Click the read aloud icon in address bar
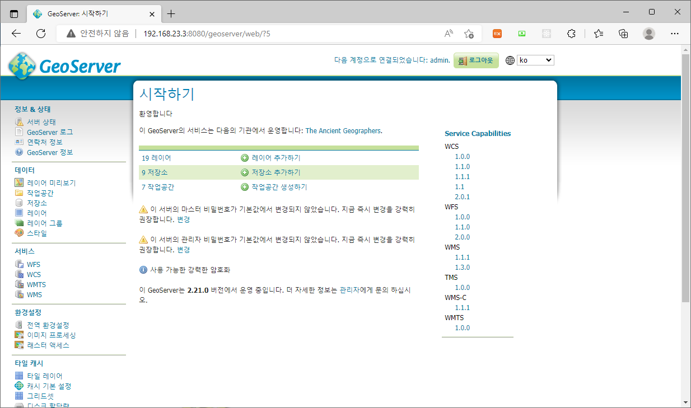The width and height of the screenshot is (691, 408). pos(449,34)
